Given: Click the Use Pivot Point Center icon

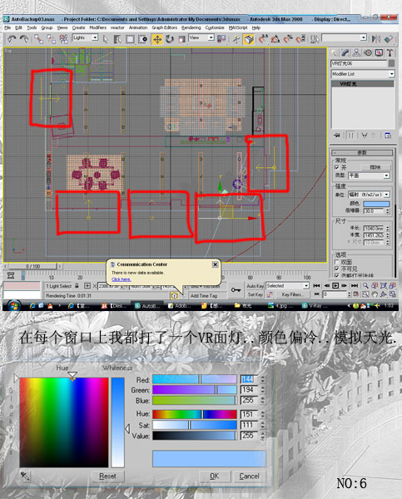Looking at the screenshot, I should pyautogui.click(x=221, y=39).
